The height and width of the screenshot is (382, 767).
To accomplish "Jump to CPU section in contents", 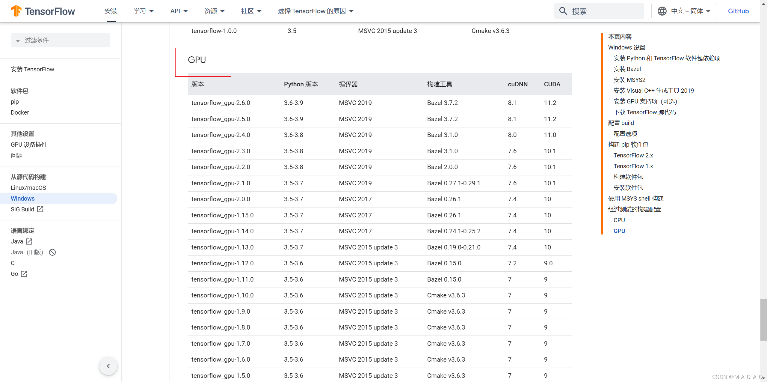I will (x=619, y=220).
